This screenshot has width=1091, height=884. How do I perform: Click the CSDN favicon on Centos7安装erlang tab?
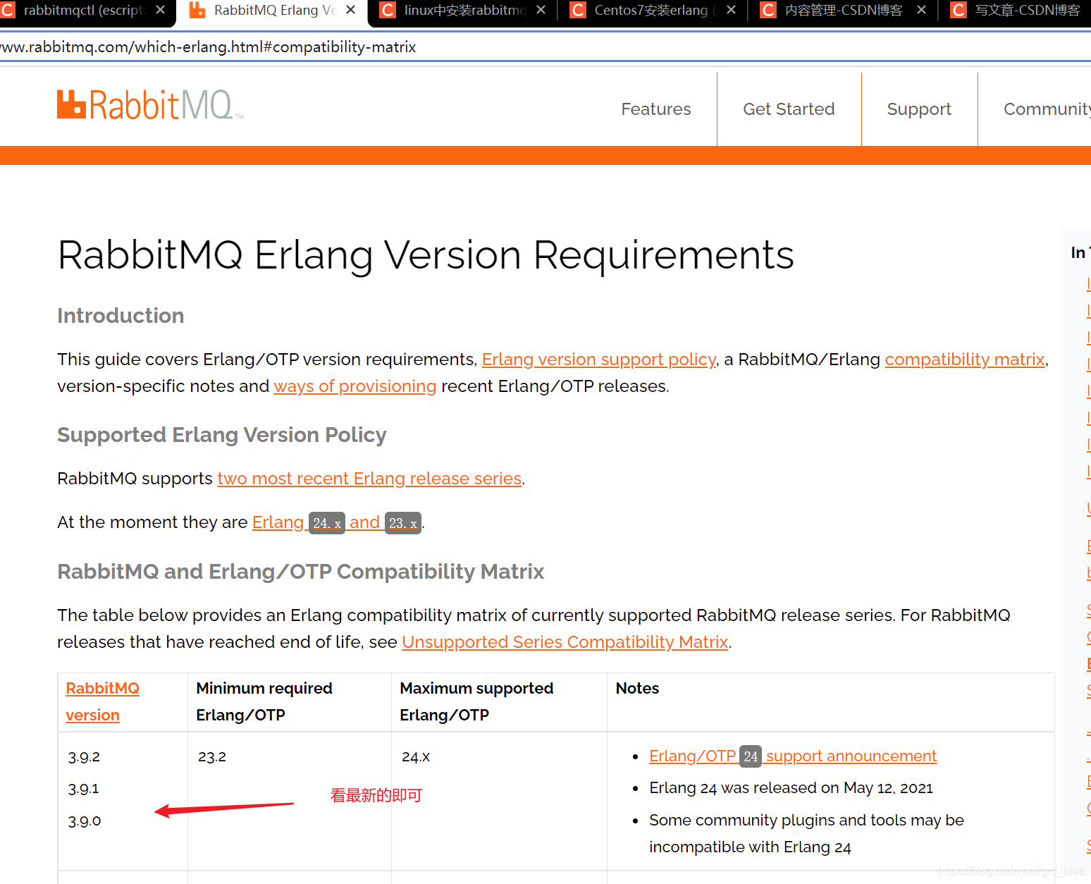(578, 10)
